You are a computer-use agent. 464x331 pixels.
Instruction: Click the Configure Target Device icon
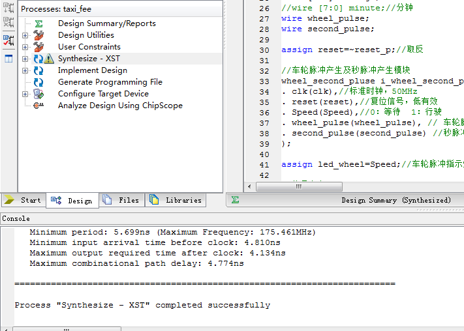pyautogui.click(x=39, y=94)
